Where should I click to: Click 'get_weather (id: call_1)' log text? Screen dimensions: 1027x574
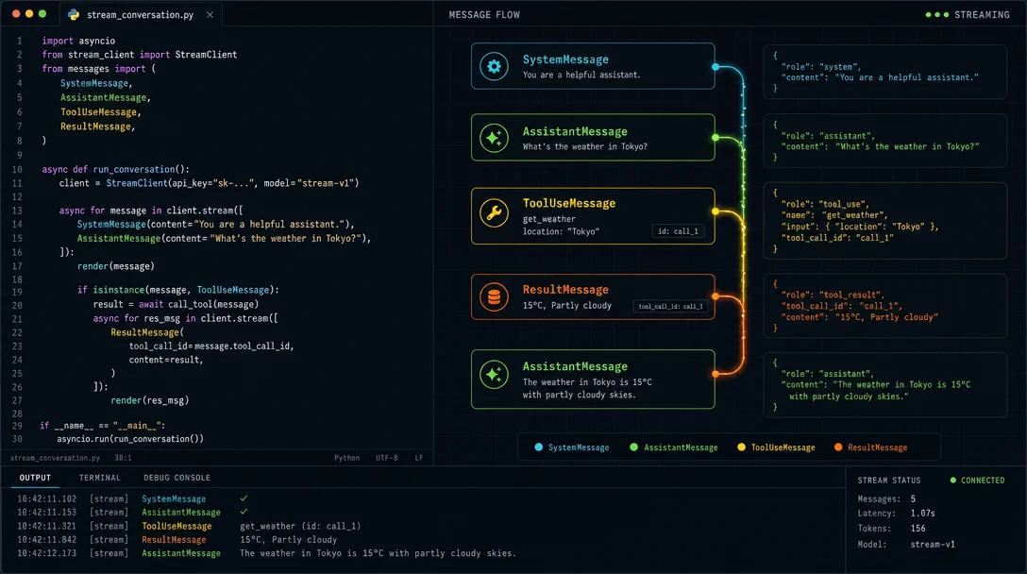[300, 526]
